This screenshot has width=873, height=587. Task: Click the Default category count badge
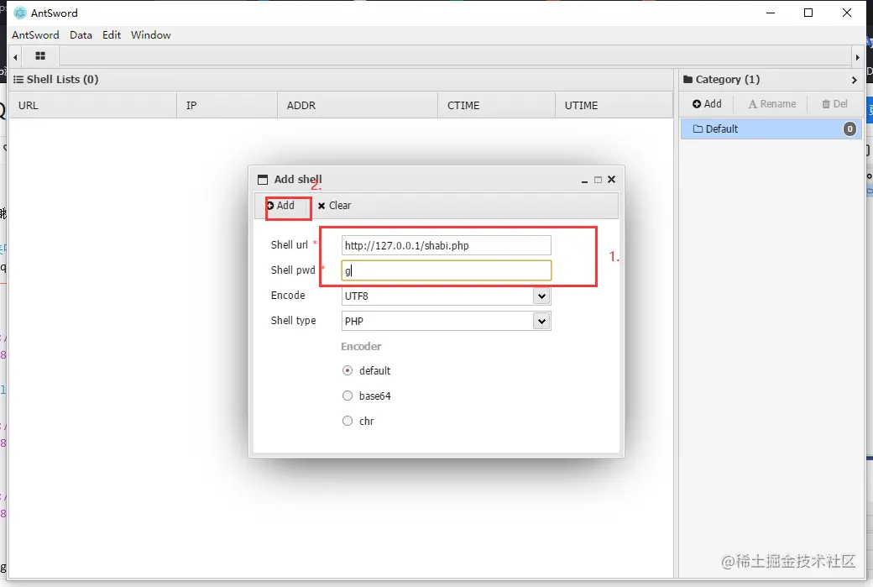pos(849,129)
